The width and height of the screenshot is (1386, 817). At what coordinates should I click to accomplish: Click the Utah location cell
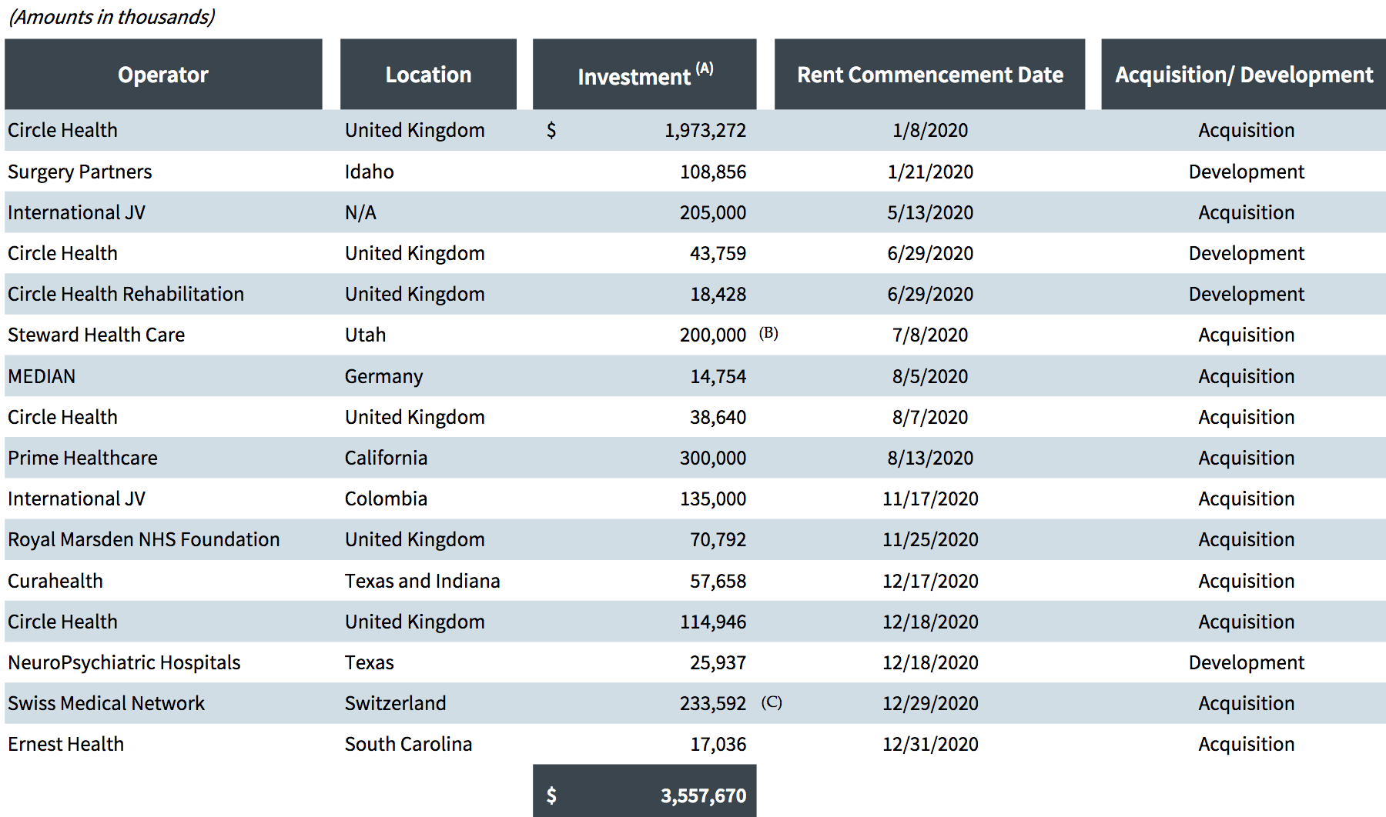click(365, 335)
